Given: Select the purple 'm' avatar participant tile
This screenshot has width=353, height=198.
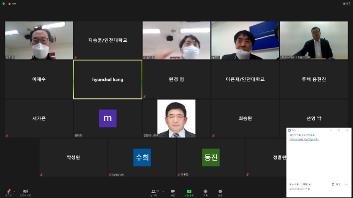Looking at the screenshot, I should coord(108,118).
